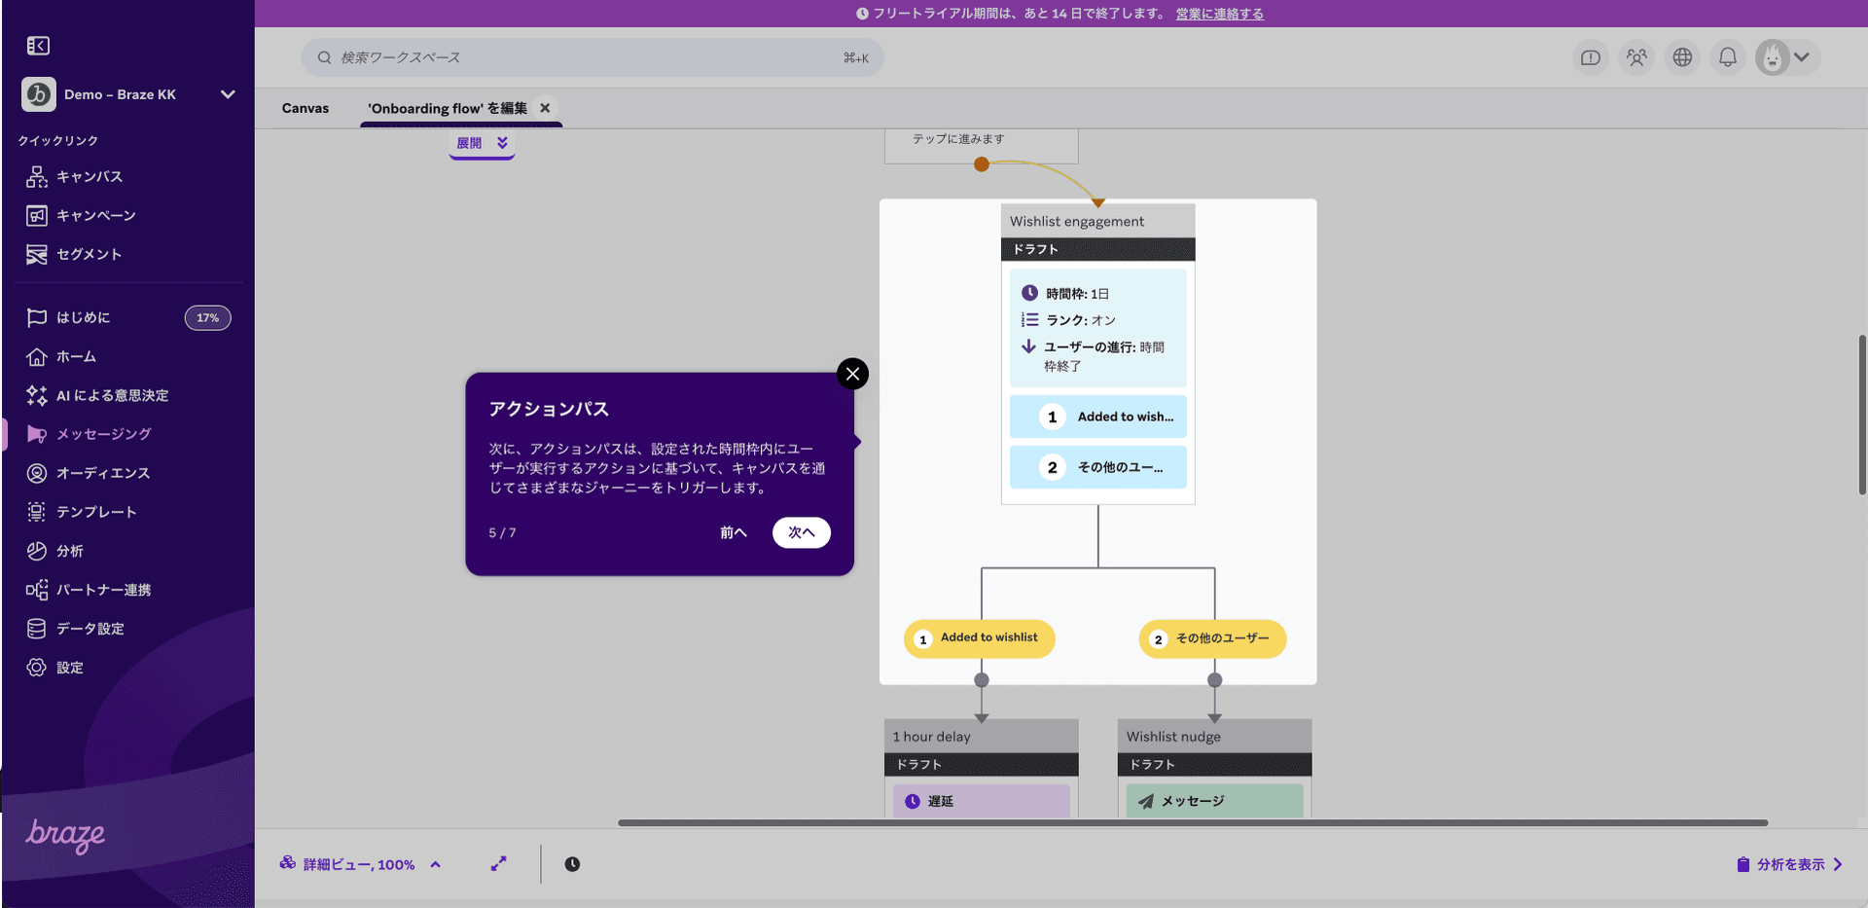Enter fullscreen with the diagonal arrows icon
This screenshot has height=908, width=1868.
coord(499,863)
